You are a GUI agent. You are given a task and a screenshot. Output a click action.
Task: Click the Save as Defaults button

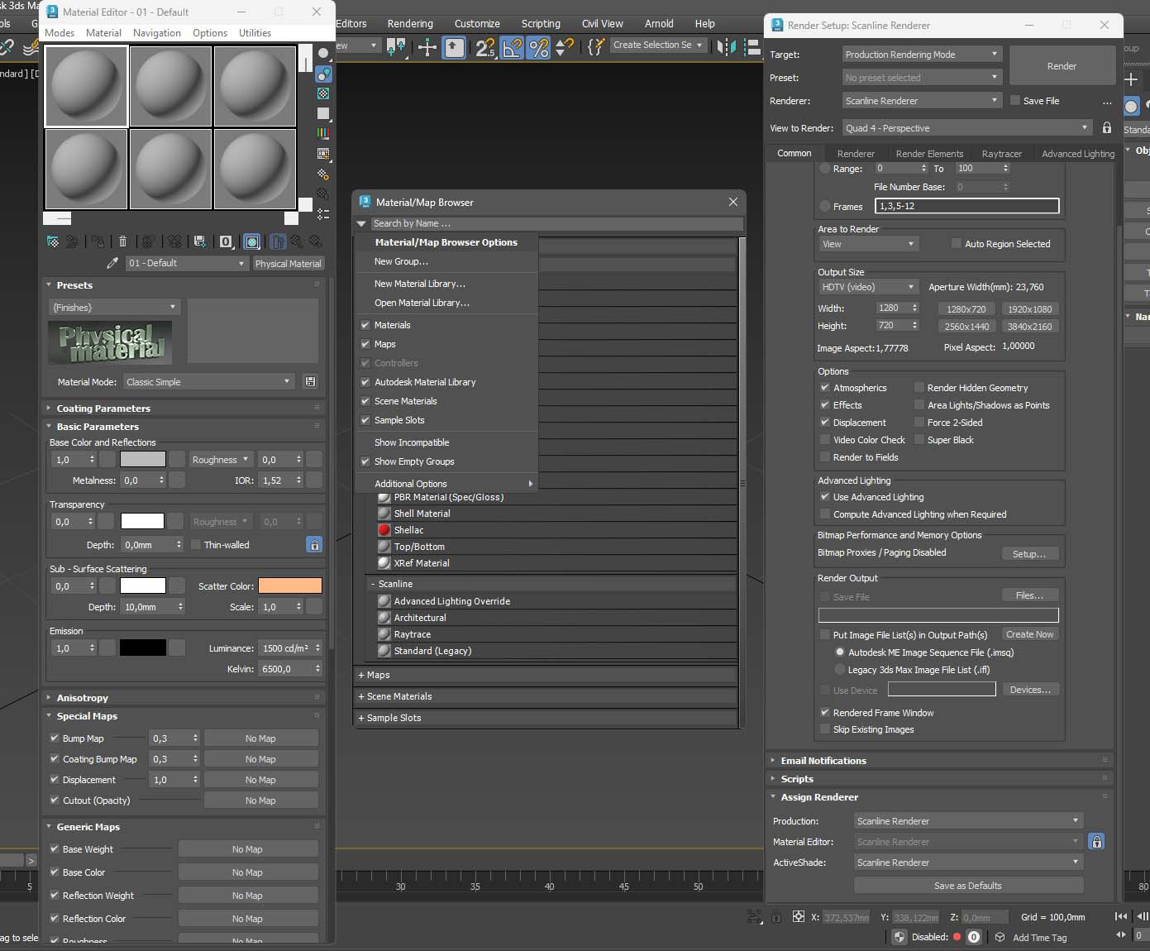coord(968,886)
